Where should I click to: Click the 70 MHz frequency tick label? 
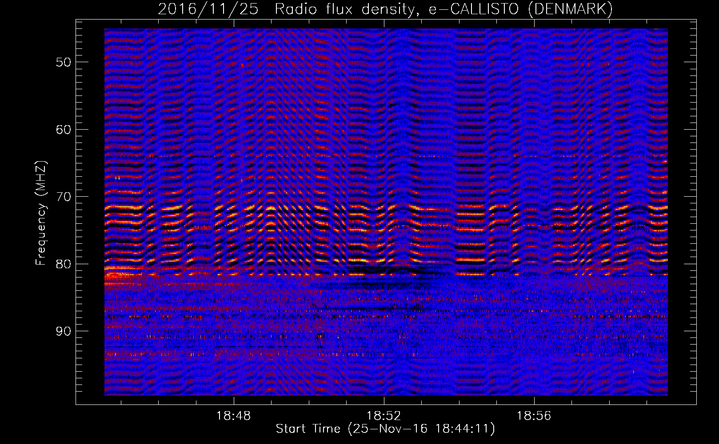(x=64, y=197)
